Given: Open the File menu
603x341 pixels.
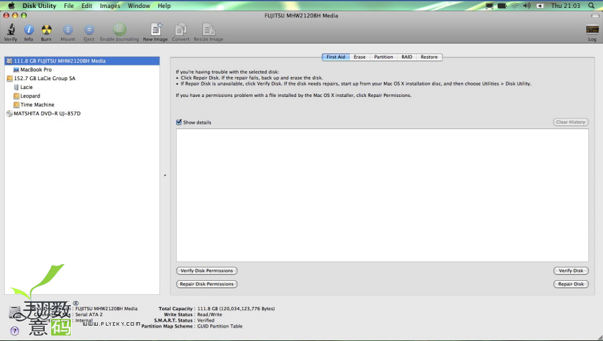Looking at the screenshot, I should tap(69, 6).
